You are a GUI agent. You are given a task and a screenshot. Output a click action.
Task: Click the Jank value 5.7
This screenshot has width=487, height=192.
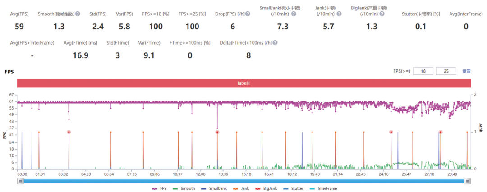[328, 27]
